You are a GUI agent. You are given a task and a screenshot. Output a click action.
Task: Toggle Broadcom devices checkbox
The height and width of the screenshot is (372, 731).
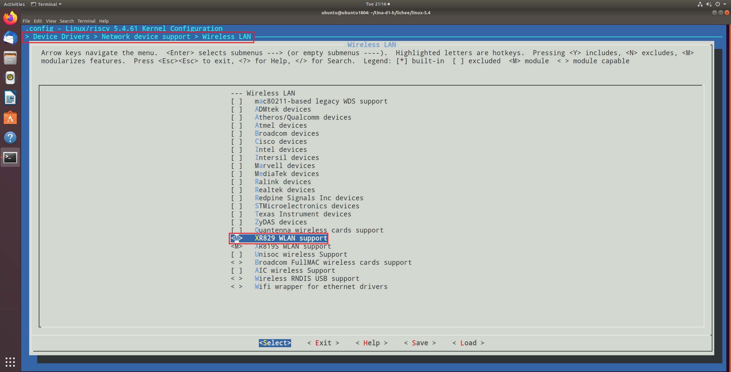pyautogui.click(x=237, y=134)
